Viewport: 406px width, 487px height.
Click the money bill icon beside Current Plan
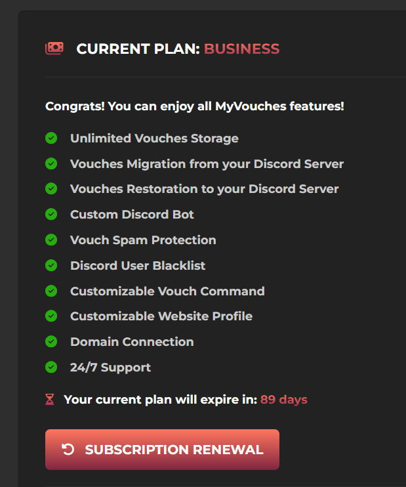click(54, 49)
